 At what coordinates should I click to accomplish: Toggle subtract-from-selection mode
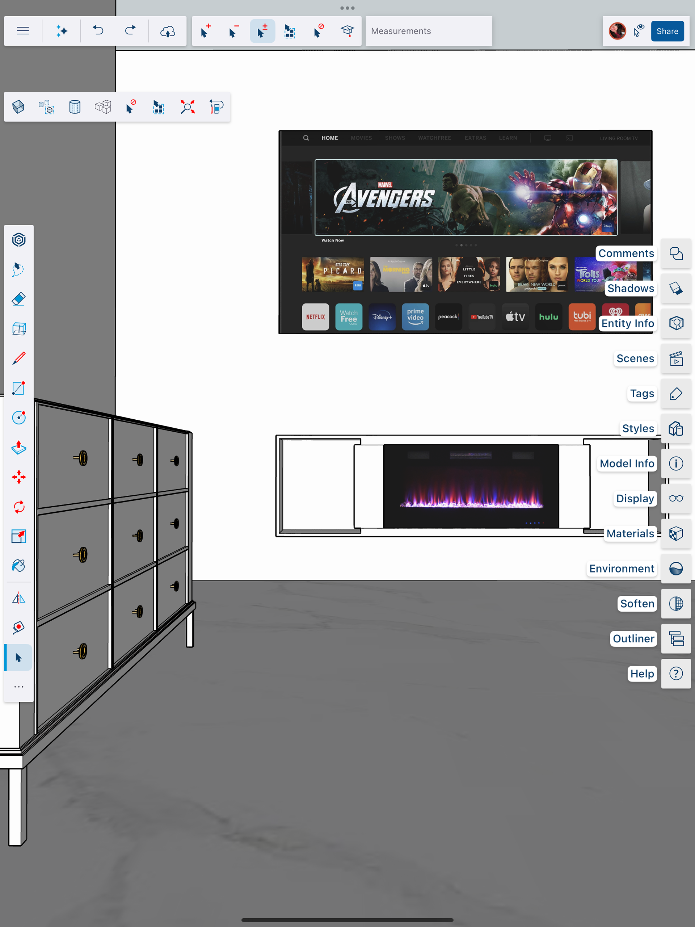click(x=234, y=31)
